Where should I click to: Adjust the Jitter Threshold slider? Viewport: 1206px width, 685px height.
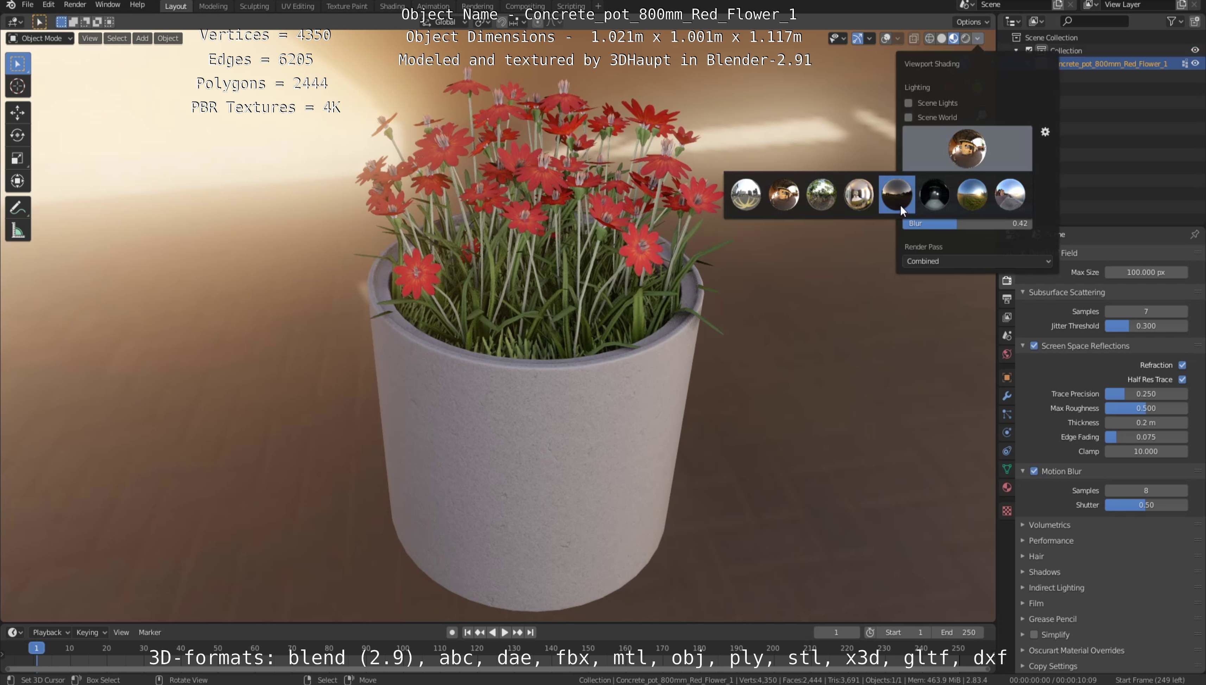click(1146, 326)
